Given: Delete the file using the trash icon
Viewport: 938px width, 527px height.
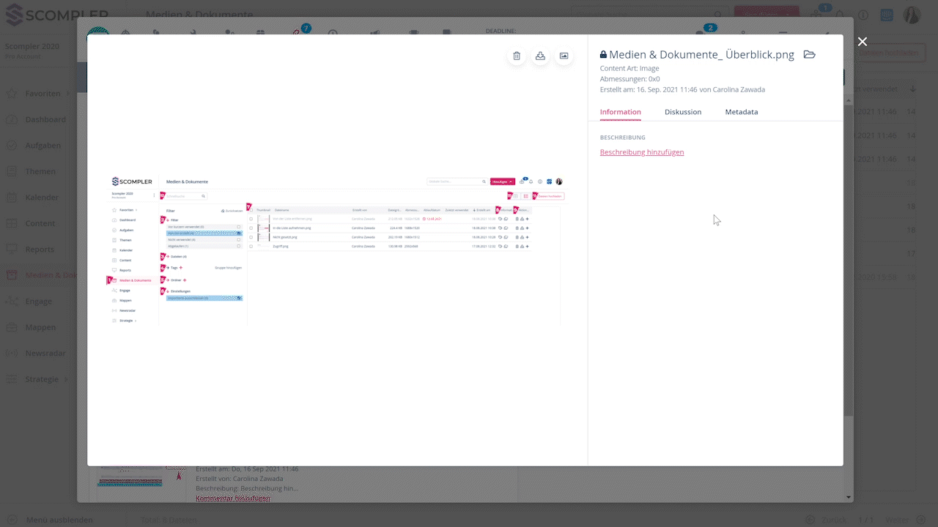Looking at the screenshot, I should coord(517,56).
